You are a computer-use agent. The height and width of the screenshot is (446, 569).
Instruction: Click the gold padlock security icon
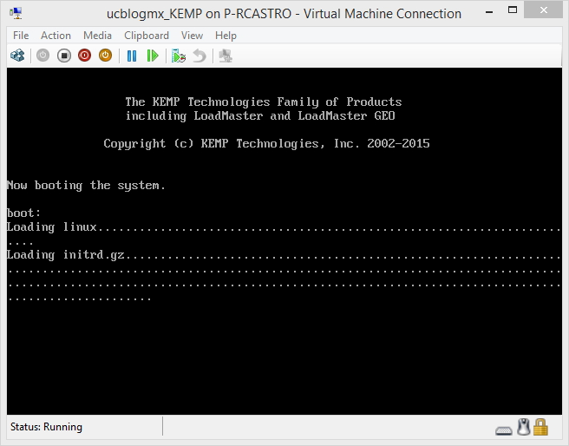(x=541, y=427)
